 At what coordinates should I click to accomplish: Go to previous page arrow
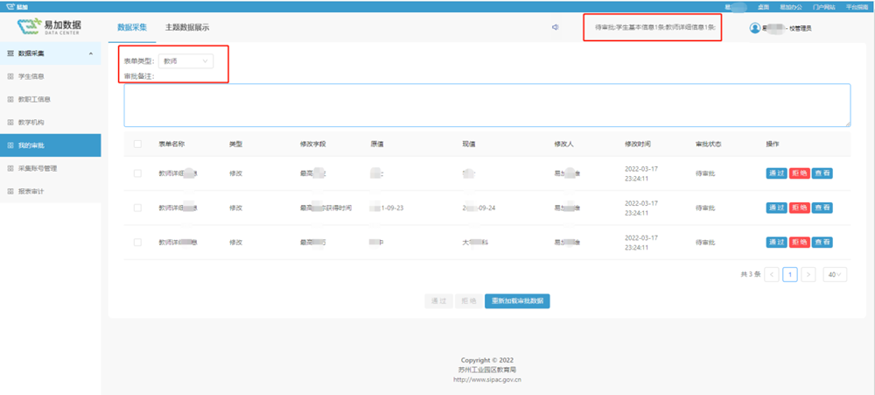[772, 274]
